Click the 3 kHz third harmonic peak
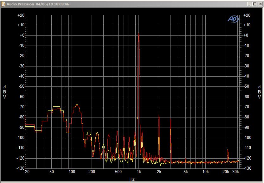Image resolution: width=264 pixels, height=183 pixels. [171, 119]
